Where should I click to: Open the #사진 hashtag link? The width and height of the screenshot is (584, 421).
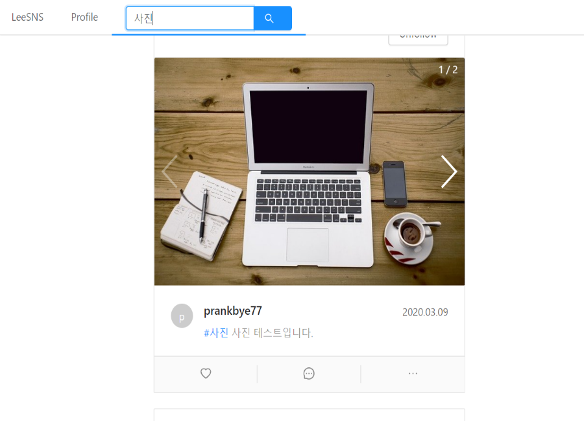click(x=216, y=332)
